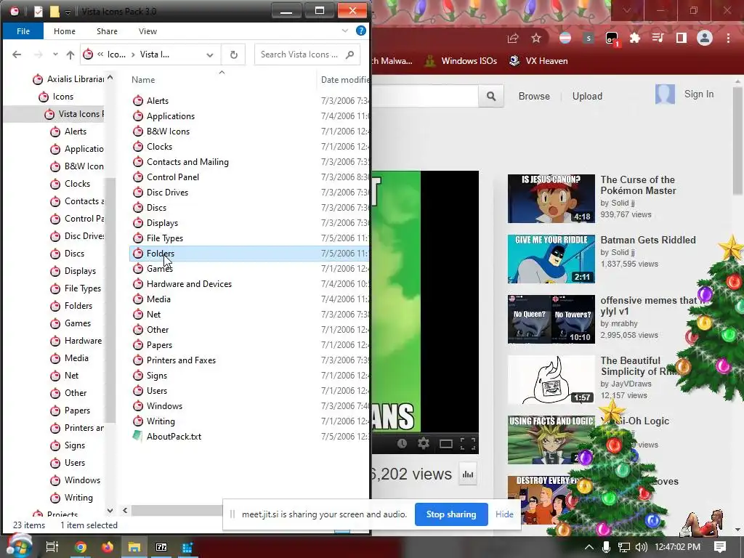Sort files by the Name column
Screen dimensions: 744x558
point(143,80)
